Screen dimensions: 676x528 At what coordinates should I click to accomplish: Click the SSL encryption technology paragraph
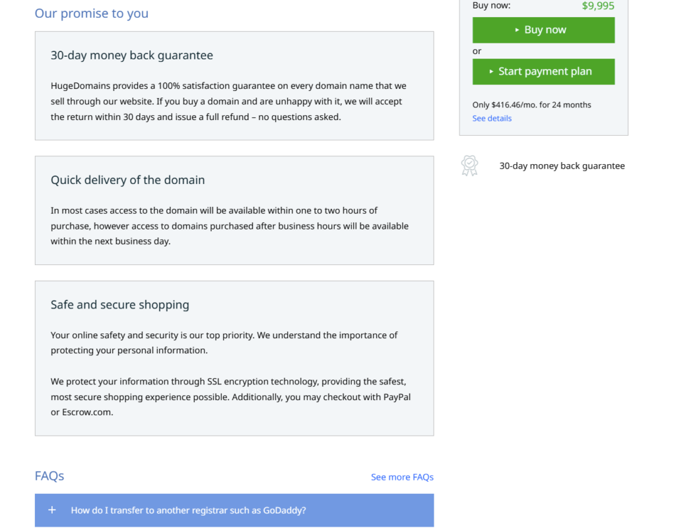point(231,397)
